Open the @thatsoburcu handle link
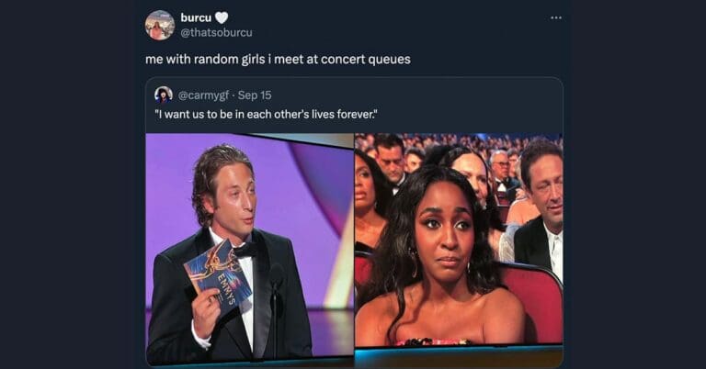The width and height of the screenshot is (706, 369). click(216, 33)
